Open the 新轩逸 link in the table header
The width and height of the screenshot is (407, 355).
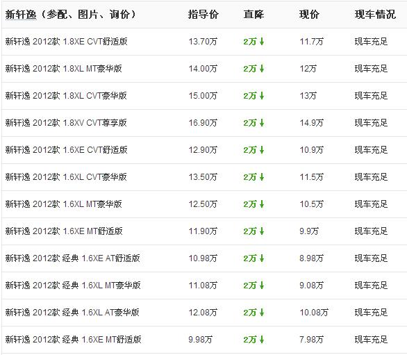21,15
